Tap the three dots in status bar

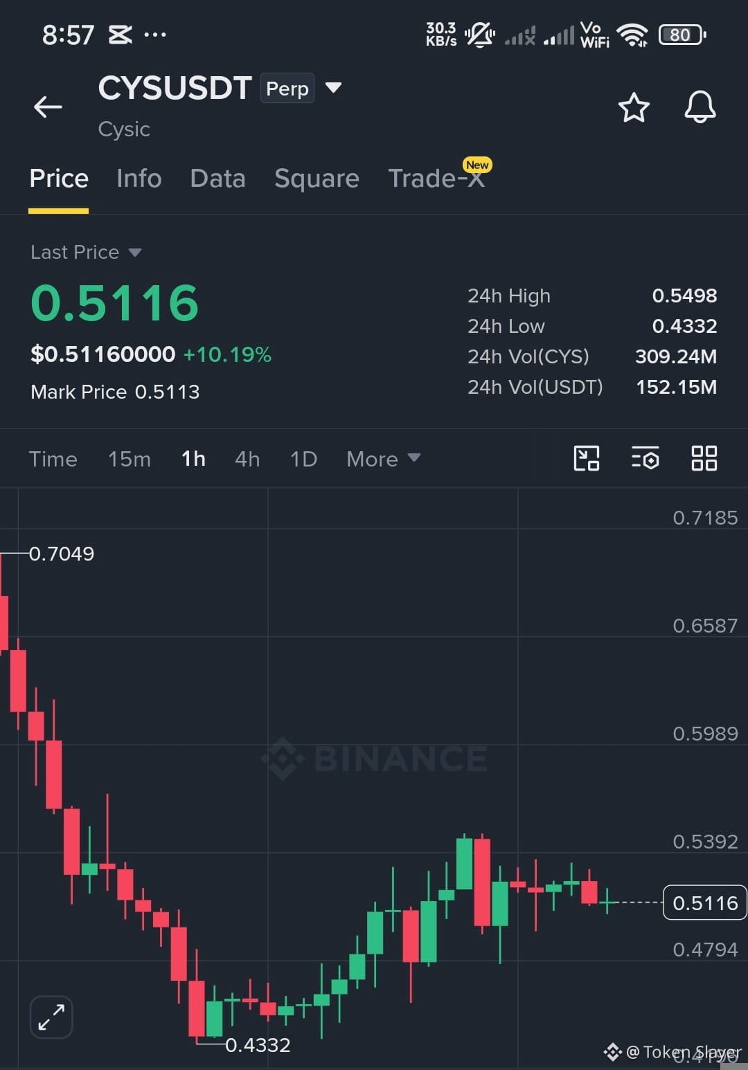[154, 34]
